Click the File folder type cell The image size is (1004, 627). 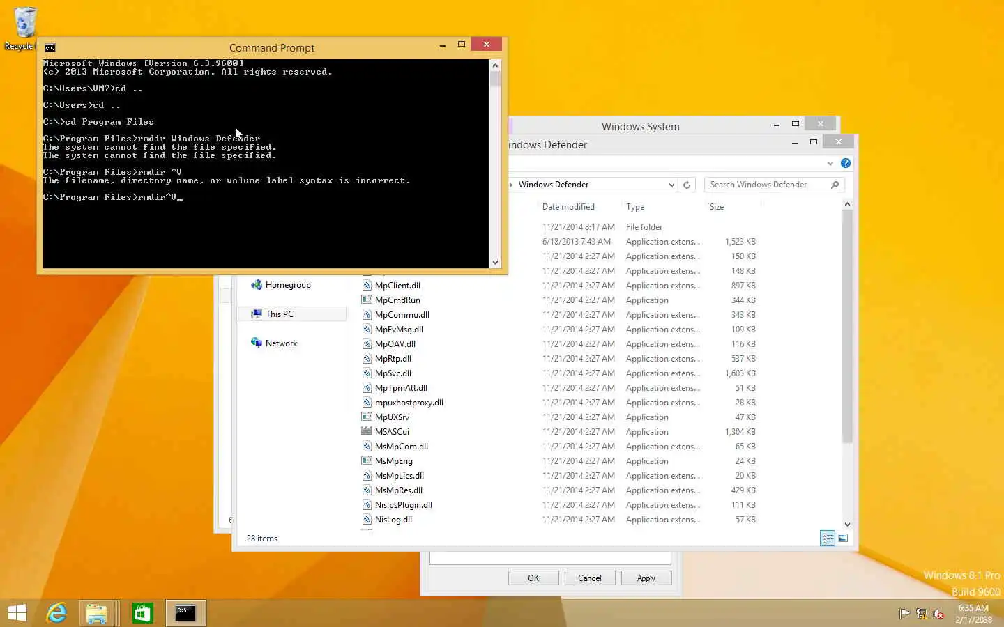pyautogui.click(x=644, y=227)
